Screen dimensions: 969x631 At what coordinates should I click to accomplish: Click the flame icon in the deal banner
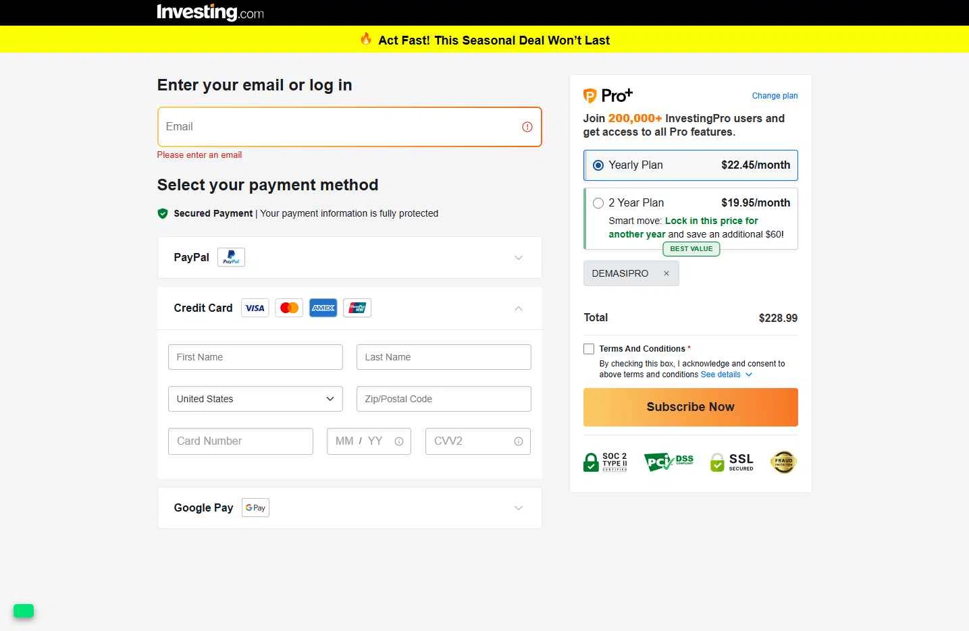coord(366,38)
